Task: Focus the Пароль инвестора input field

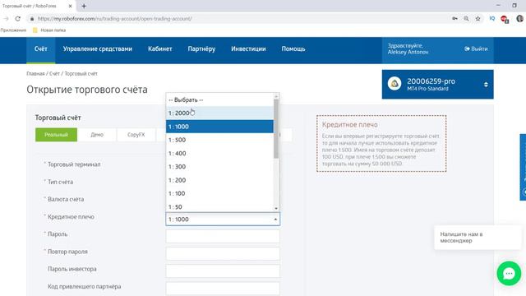Action: click(x=223, y=271)
